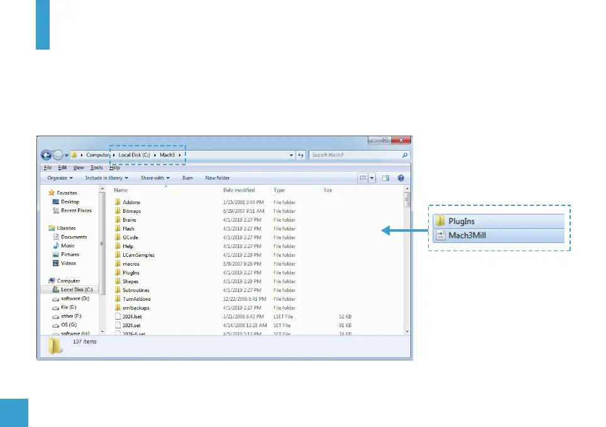Toggle the preview pane icon
The image size is (606, 427).
386,178
